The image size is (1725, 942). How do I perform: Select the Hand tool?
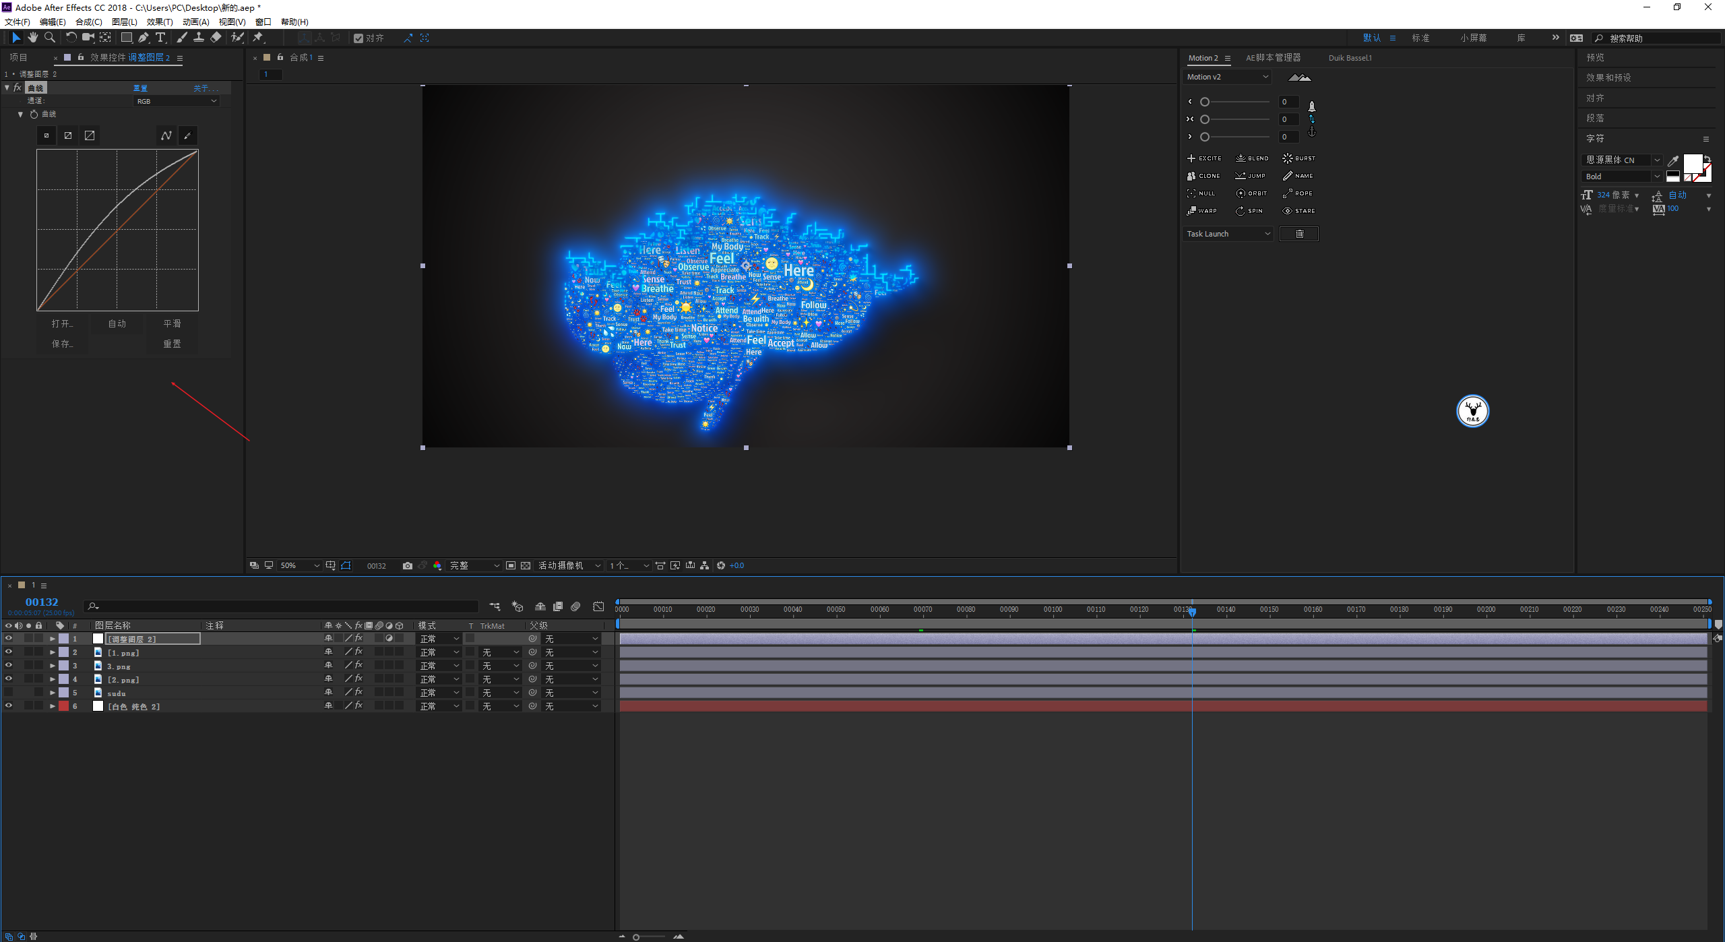32,38
